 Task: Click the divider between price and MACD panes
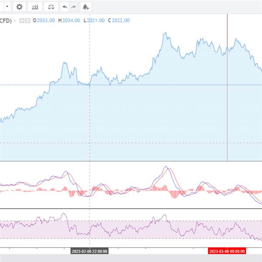click(131, 162)
